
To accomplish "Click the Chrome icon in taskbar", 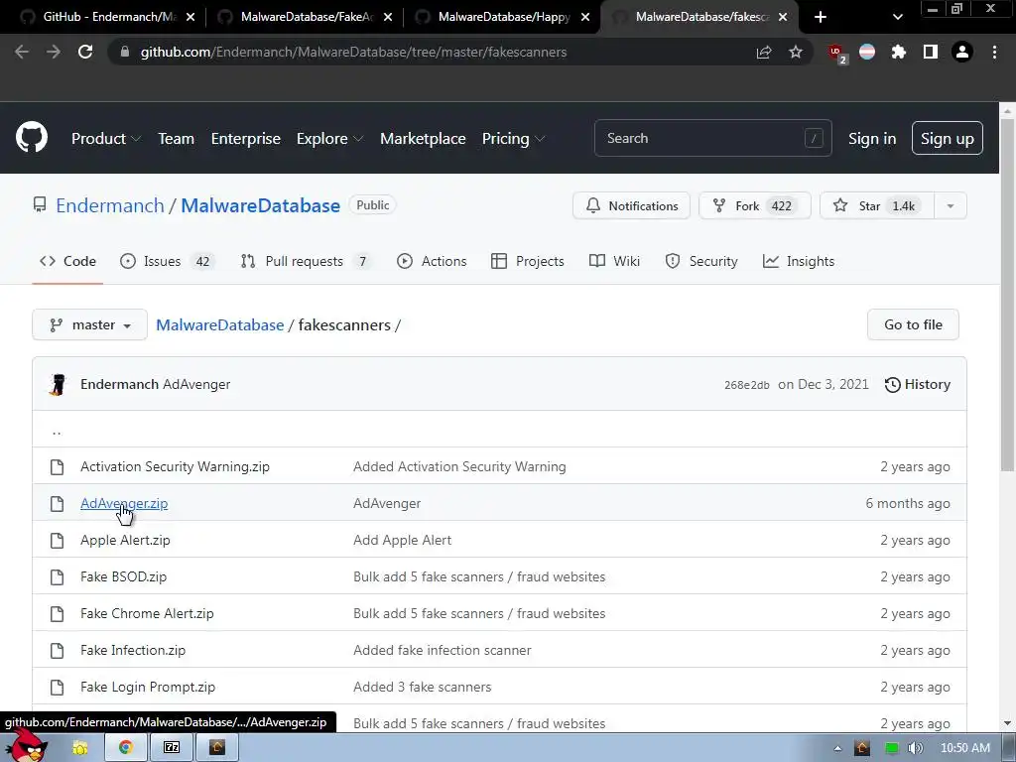I will (x=126, y=748).
